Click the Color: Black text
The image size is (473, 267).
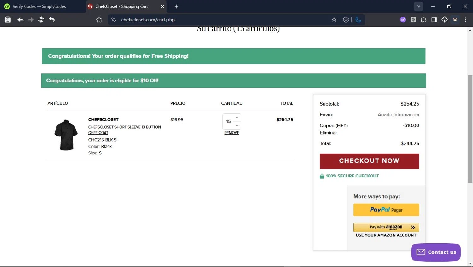coord(100,147)
